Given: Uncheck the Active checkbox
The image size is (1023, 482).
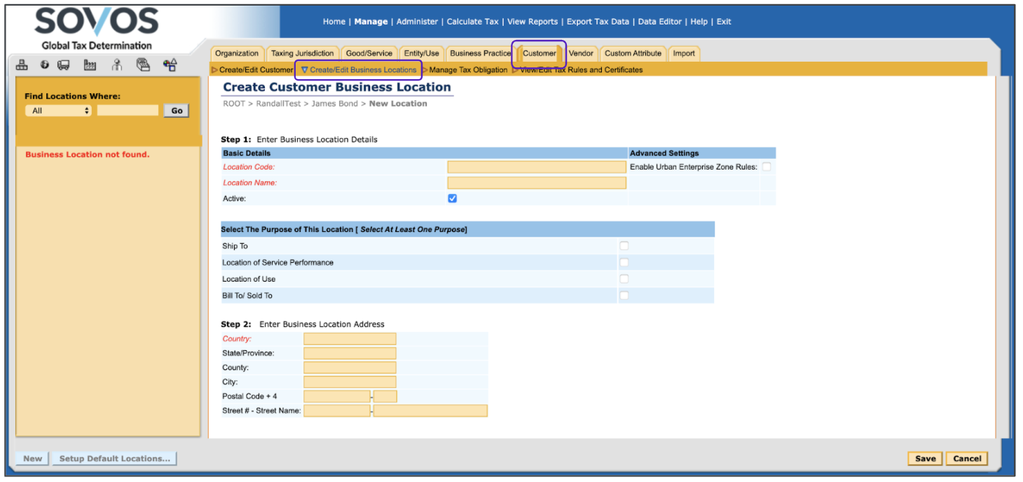Looking at the screenshot, I should pyautogui.click(x=452, y=198).
